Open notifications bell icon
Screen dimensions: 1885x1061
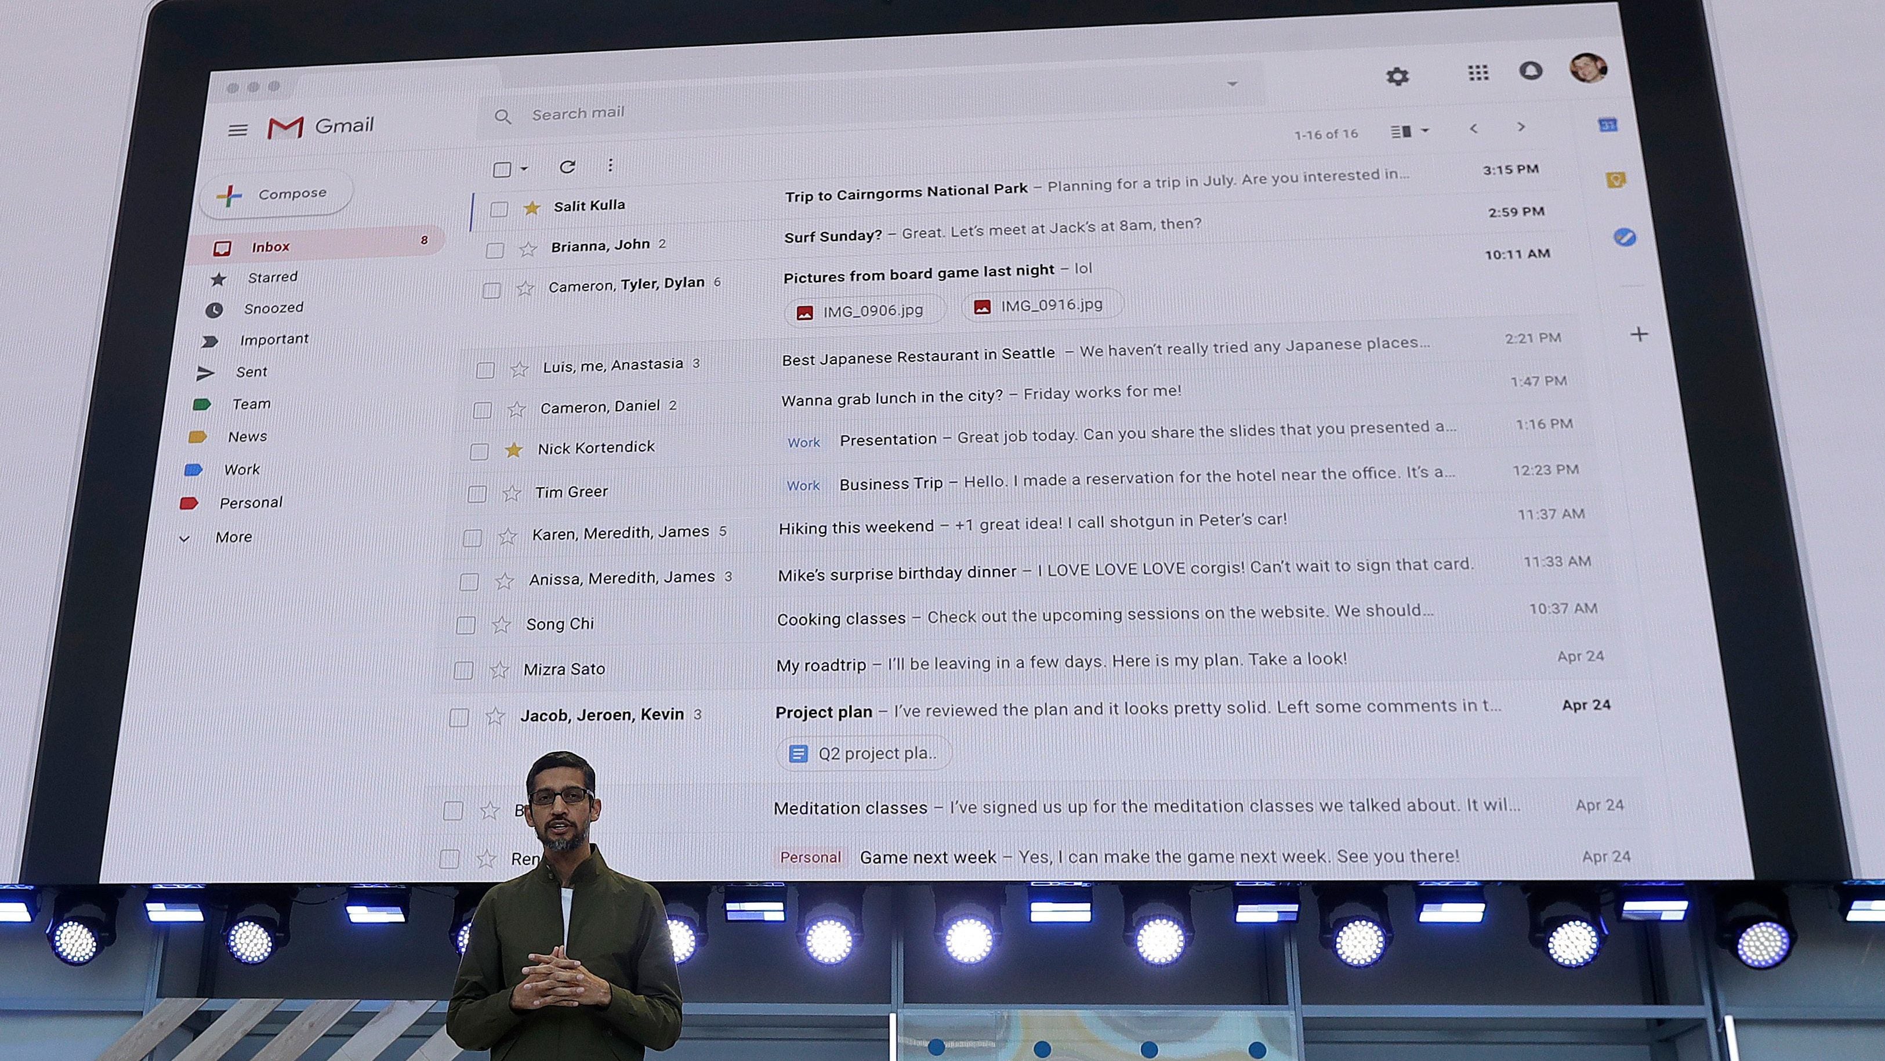[1530, 71]
